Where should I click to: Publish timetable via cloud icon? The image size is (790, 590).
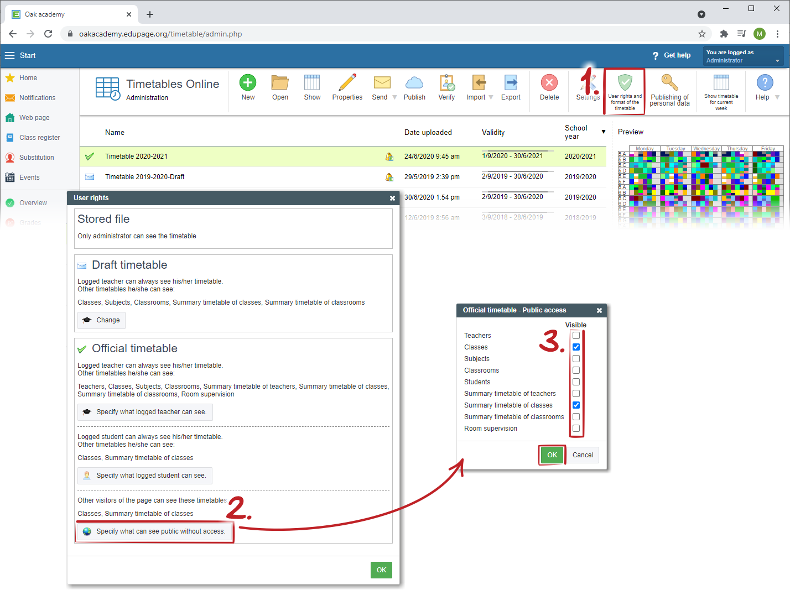pos(414,83)
